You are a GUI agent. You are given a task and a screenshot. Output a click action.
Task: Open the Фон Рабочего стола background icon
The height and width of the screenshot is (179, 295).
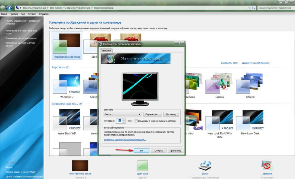pyautogui.click(x=80, y=166)
